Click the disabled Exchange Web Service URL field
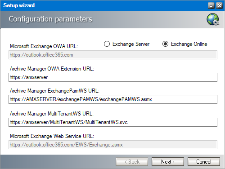 113,145
